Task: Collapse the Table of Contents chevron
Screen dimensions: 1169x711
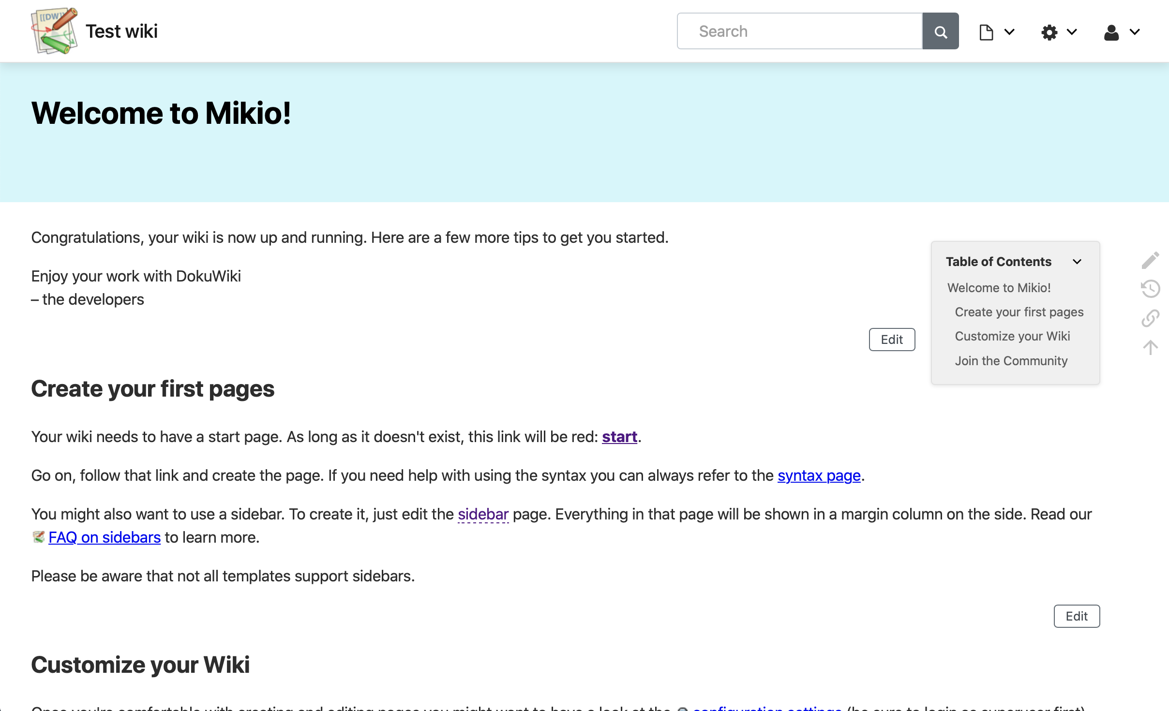Action: pos(1077,262)
